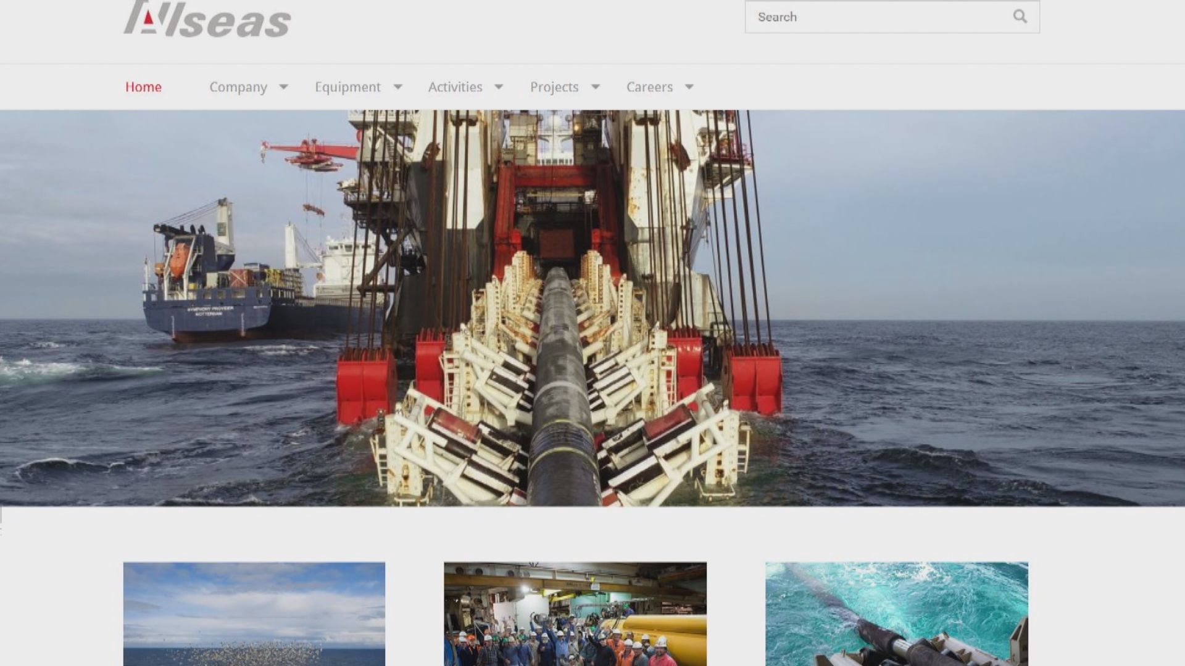Select the Activities menu item

455,87
